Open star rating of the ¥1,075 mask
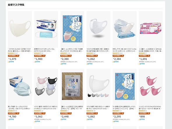This screenshot has height=129, width=172. (x=11, y=53)
